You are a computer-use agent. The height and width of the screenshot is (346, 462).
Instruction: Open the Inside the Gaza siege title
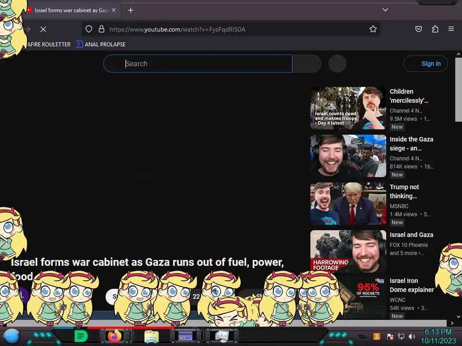(411, 144)
